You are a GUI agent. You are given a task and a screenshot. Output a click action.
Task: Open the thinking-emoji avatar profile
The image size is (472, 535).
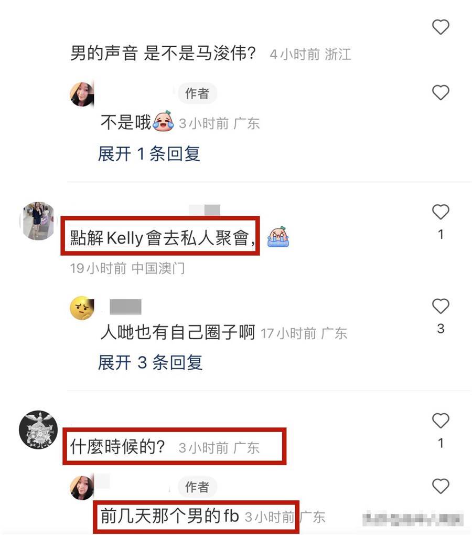(82, 308)
